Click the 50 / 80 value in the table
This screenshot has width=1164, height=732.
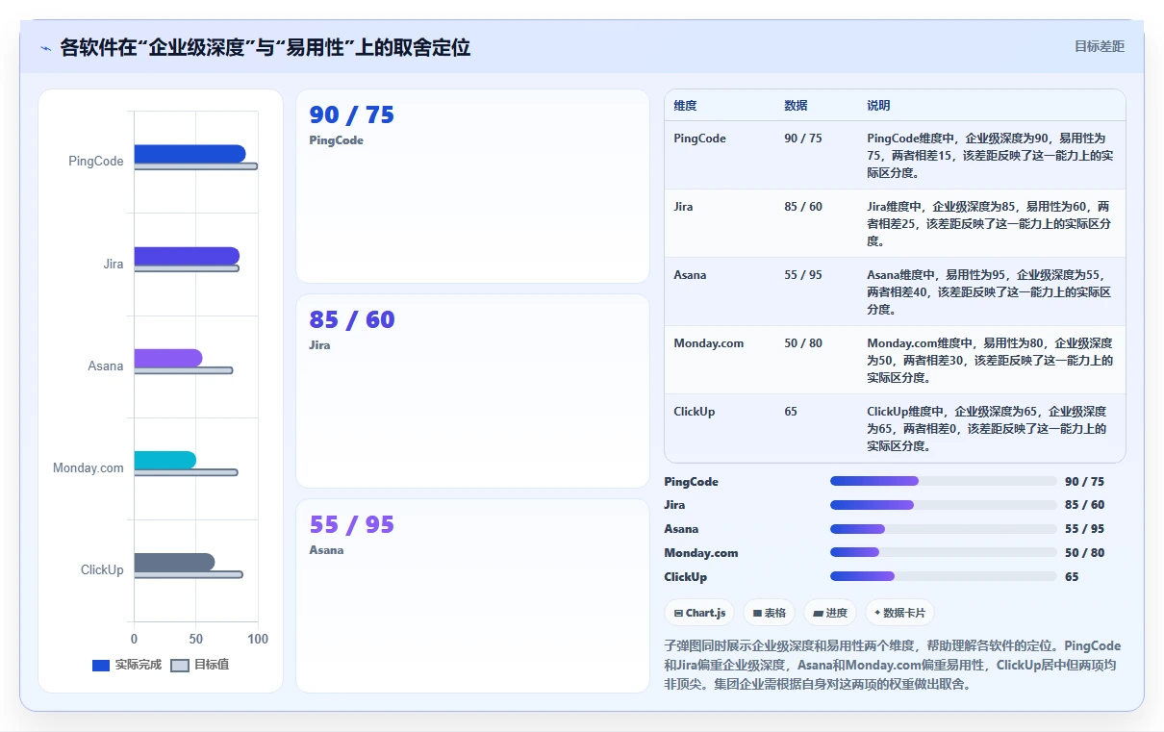[803, 343]
